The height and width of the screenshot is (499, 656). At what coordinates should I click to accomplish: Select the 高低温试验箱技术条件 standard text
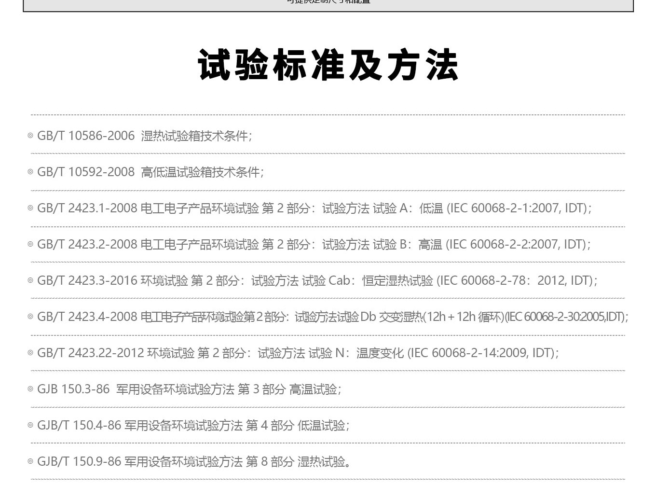(202, 172)
